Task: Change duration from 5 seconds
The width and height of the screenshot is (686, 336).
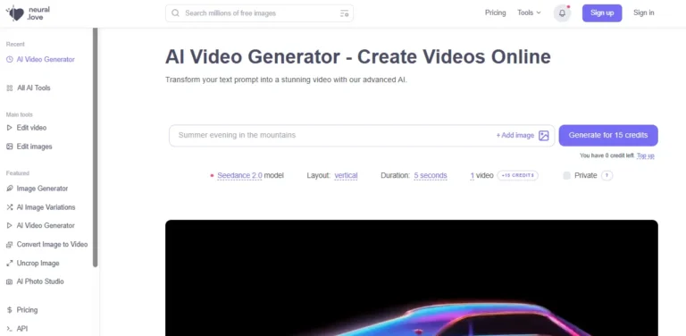Action: pyautogui.click(x=431, y=175)
